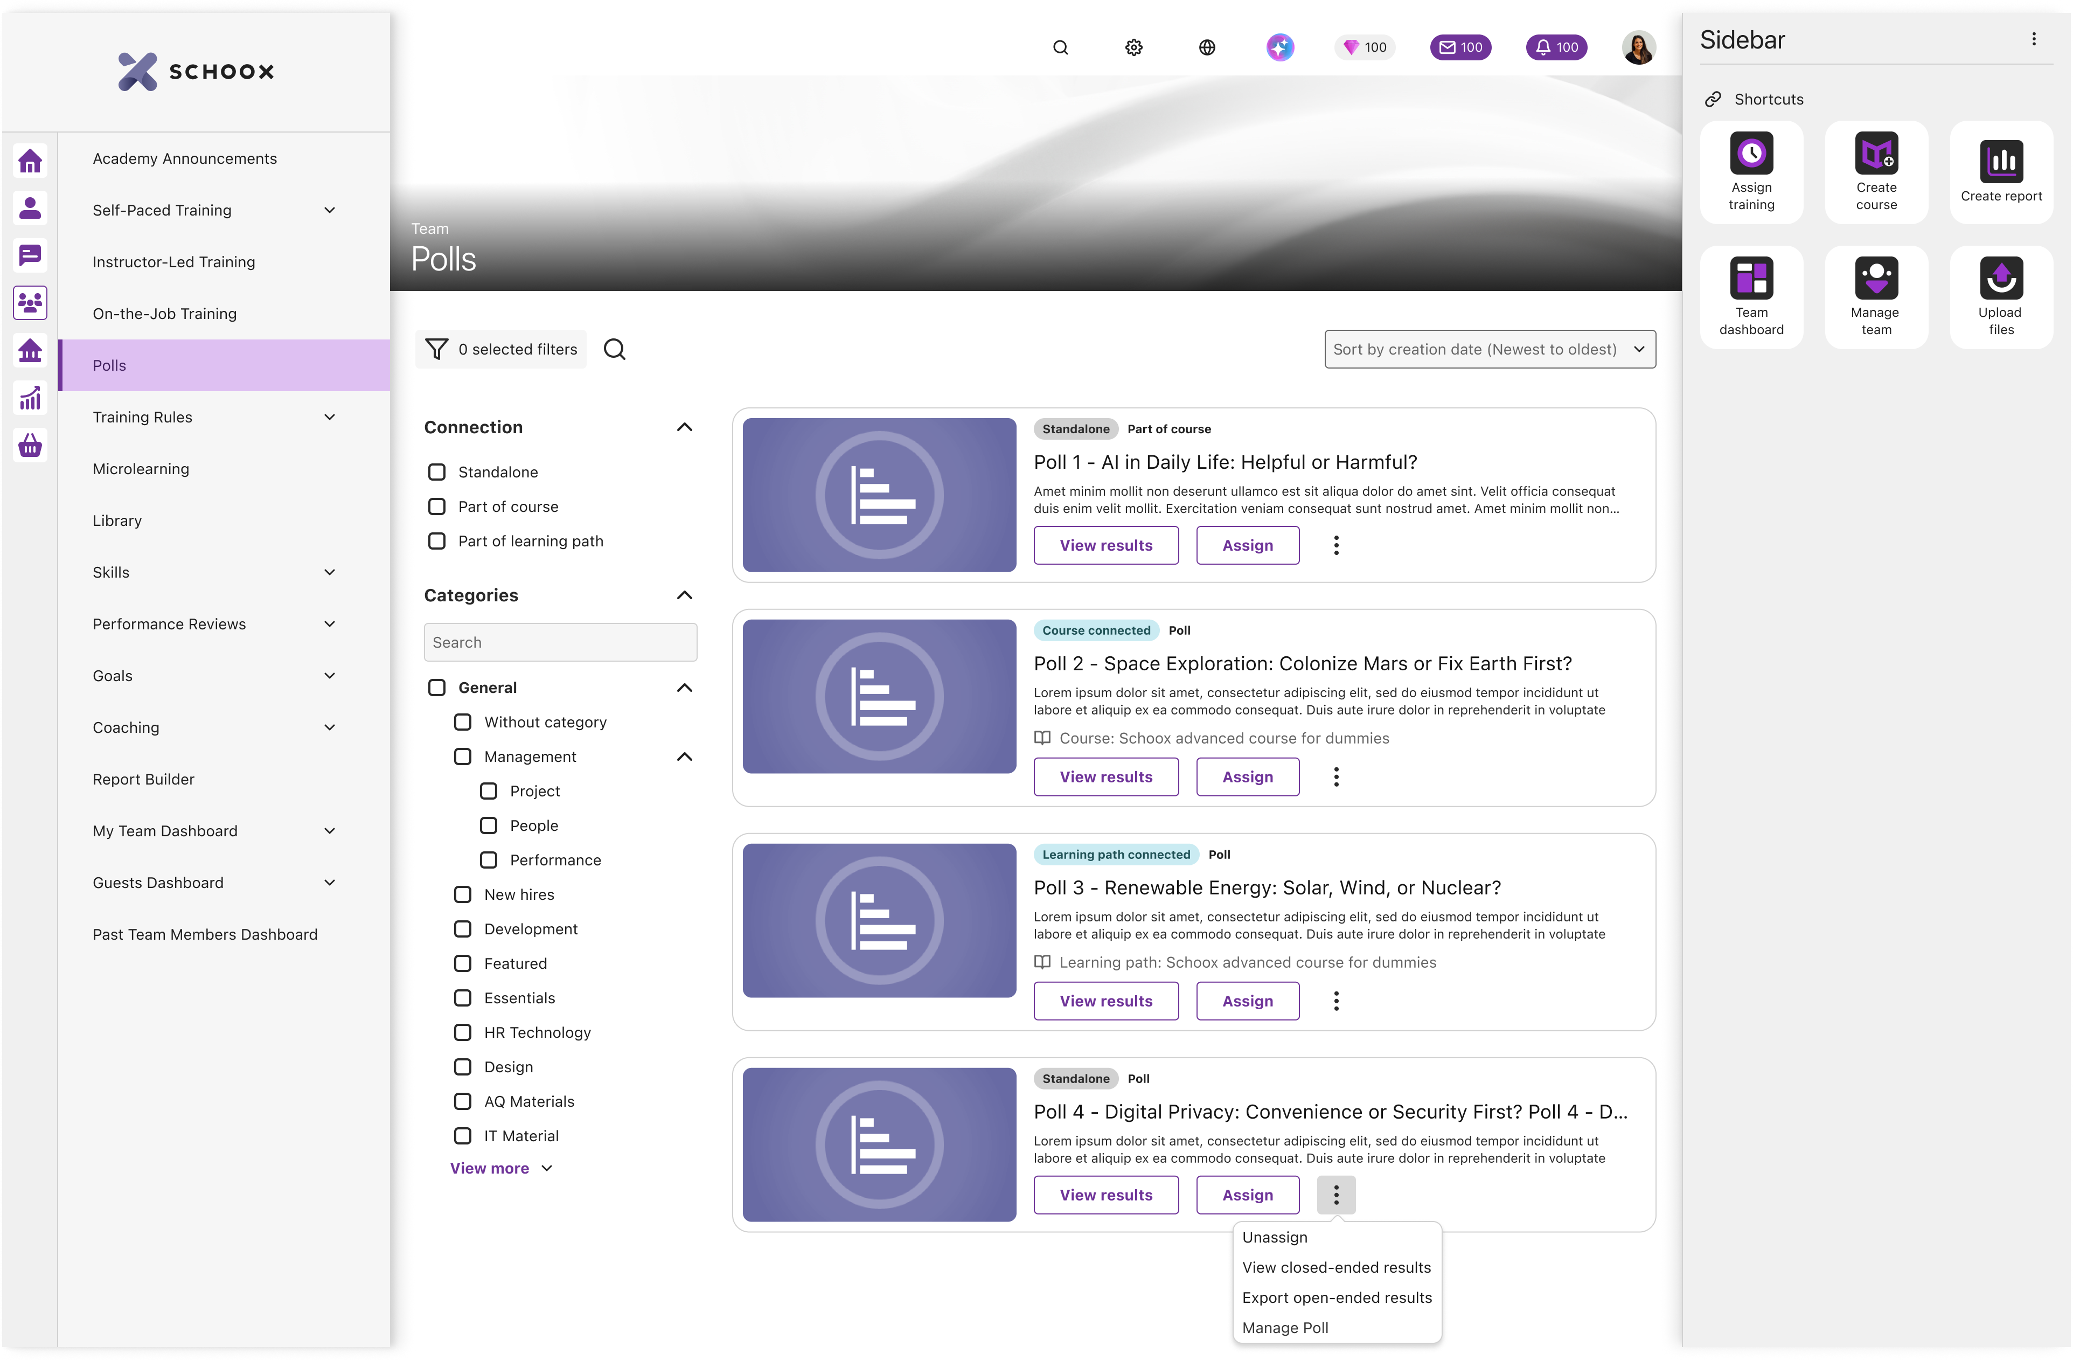Open the diamond points badge showing 100
Viewport: 2073px width, 1360px height.
tap(1365, 48)
